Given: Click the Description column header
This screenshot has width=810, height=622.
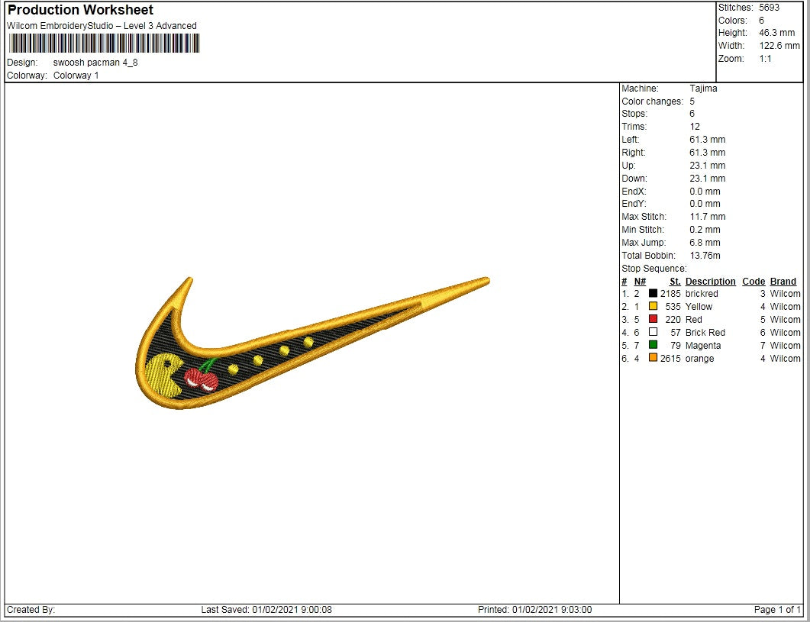Looking at the screenshot, I should coord(710,282).
